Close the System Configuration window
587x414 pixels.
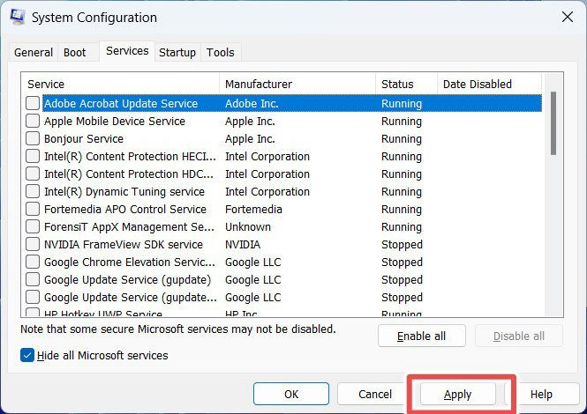coord(568,17)
